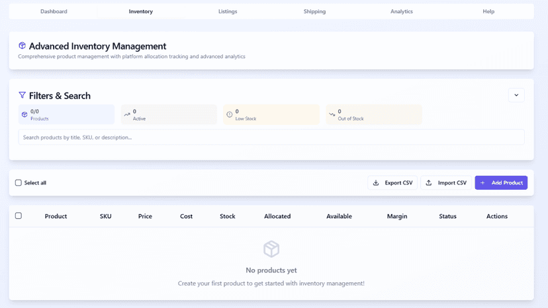Viewport: 548px width, 308px height.
Task: Click the Cost column header
Action: click(x=186, y=216)
